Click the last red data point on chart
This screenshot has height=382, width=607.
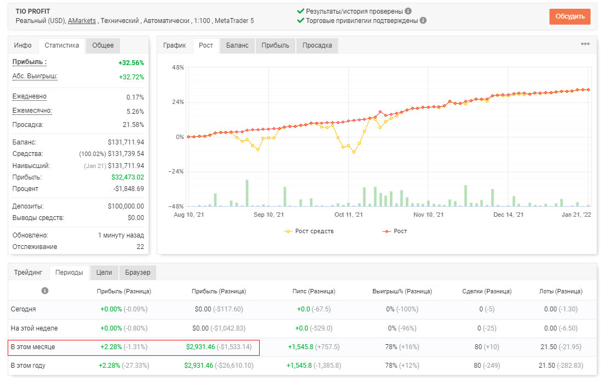click(588, 90)
